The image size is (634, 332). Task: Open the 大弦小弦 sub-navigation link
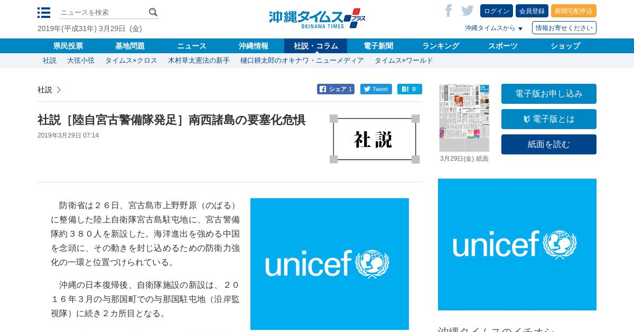coord(81,61)
